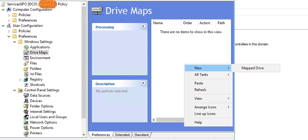Click the Power Options icon

pos(26,128)
